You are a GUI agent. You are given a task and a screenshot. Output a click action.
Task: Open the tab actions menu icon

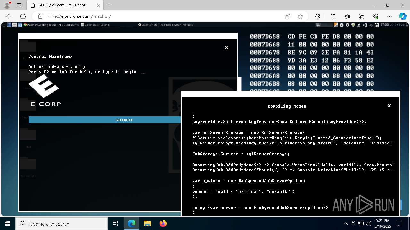click(x=19, y=5)
